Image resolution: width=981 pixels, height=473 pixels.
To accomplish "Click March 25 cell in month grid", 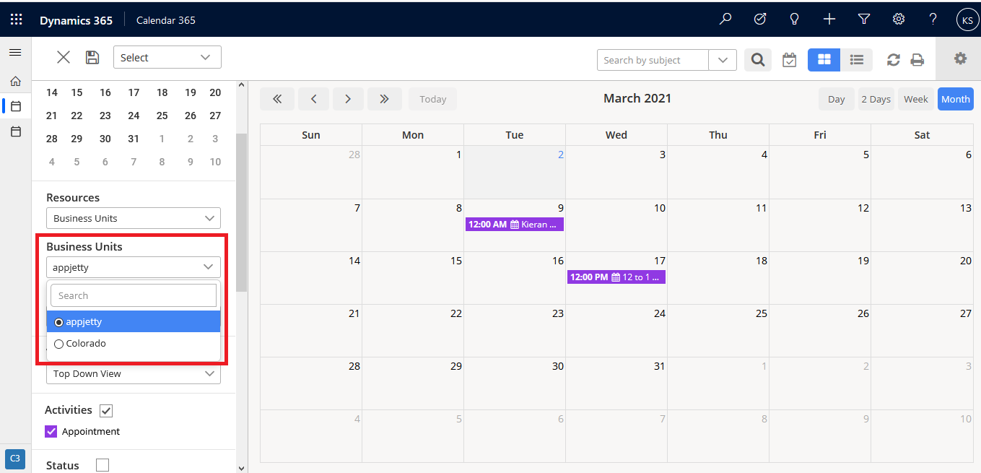I will tap(718, 331).
